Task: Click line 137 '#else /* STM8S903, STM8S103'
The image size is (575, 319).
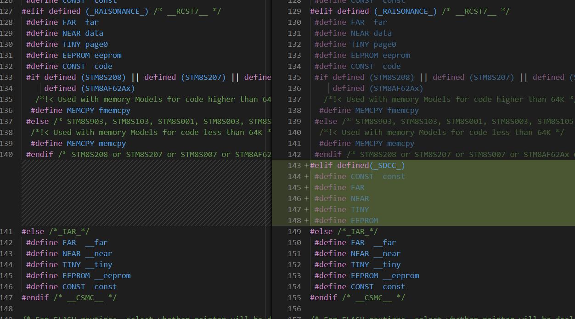Action: [90, 121]
